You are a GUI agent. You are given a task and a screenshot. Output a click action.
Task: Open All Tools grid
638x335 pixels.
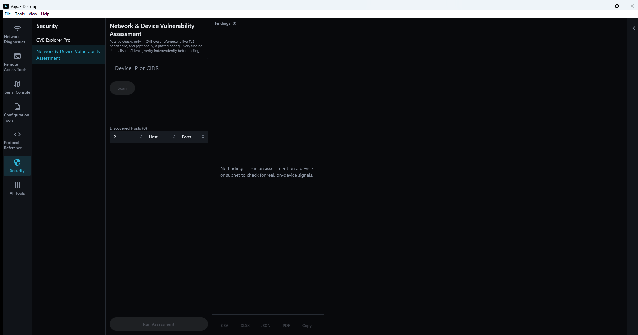coord(17,188)
